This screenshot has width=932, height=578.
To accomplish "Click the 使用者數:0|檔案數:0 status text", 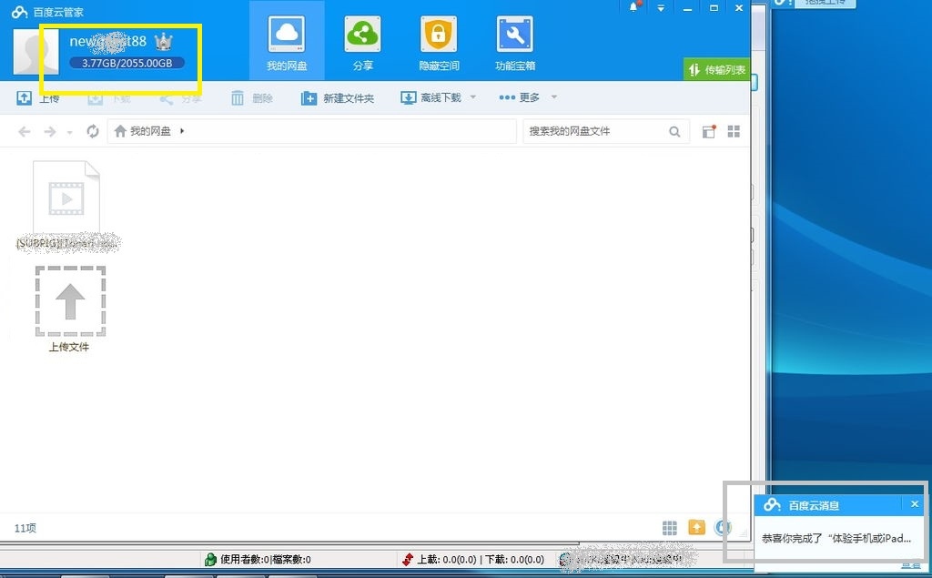I will coord(266,559).
